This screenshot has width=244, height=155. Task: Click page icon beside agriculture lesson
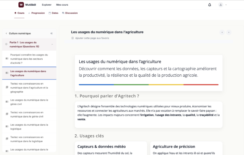[x=7, y=73]
